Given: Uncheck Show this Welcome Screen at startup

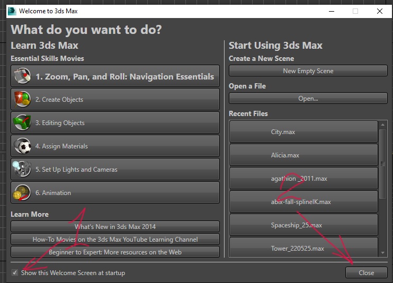Looking at the screenshot, I should pos(15,272).
